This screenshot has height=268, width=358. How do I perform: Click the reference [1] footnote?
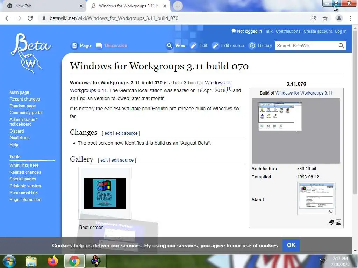pos(229,89)
